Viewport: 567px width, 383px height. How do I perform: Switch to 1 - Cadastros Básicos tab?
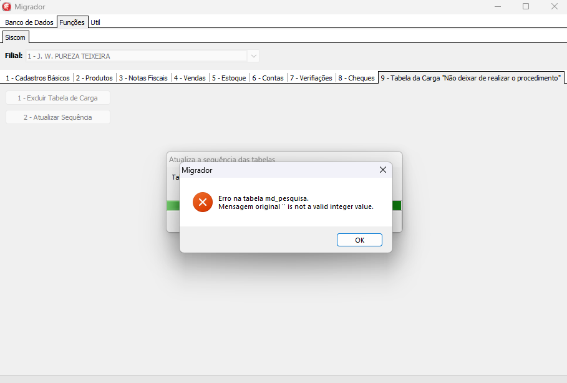[37, 78]
